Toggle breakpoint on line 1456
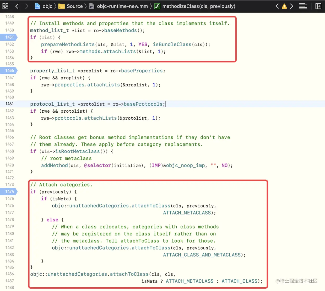 coord(9,70)
